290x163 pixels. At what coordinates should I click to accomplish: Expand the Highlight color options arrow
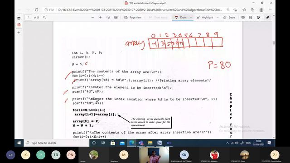coord(217,17)
